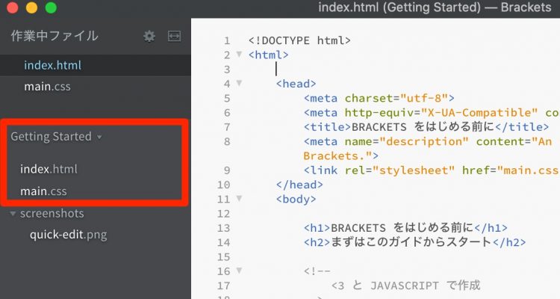Switch to index.html in working files
The width and height of the screenshot is (560, 299).
click(52, 65)
